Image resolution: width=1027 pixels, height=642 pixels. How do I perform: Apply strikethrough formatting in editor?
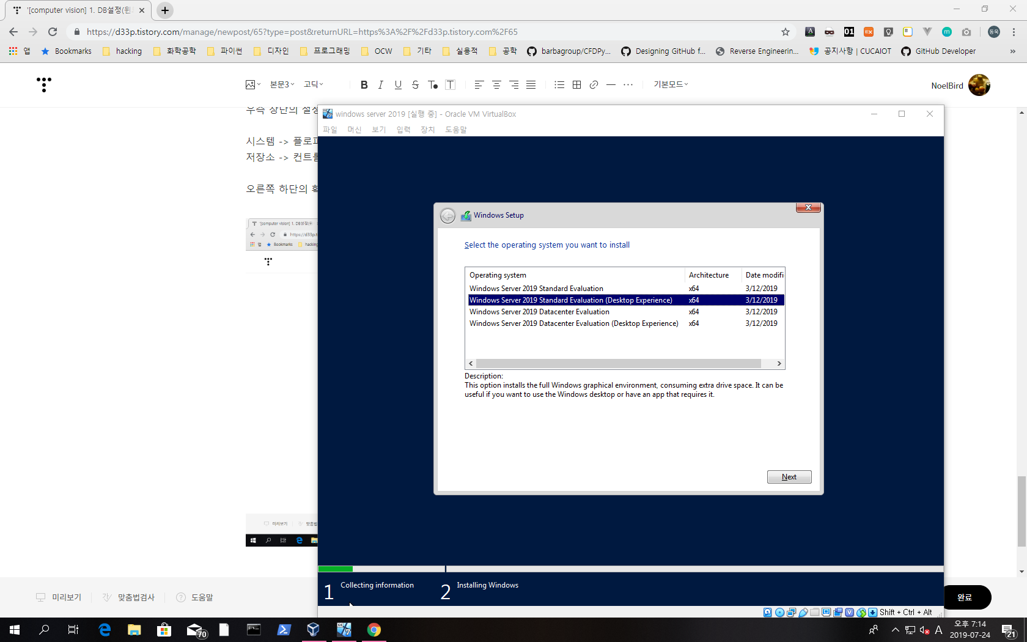pos(415,85)
